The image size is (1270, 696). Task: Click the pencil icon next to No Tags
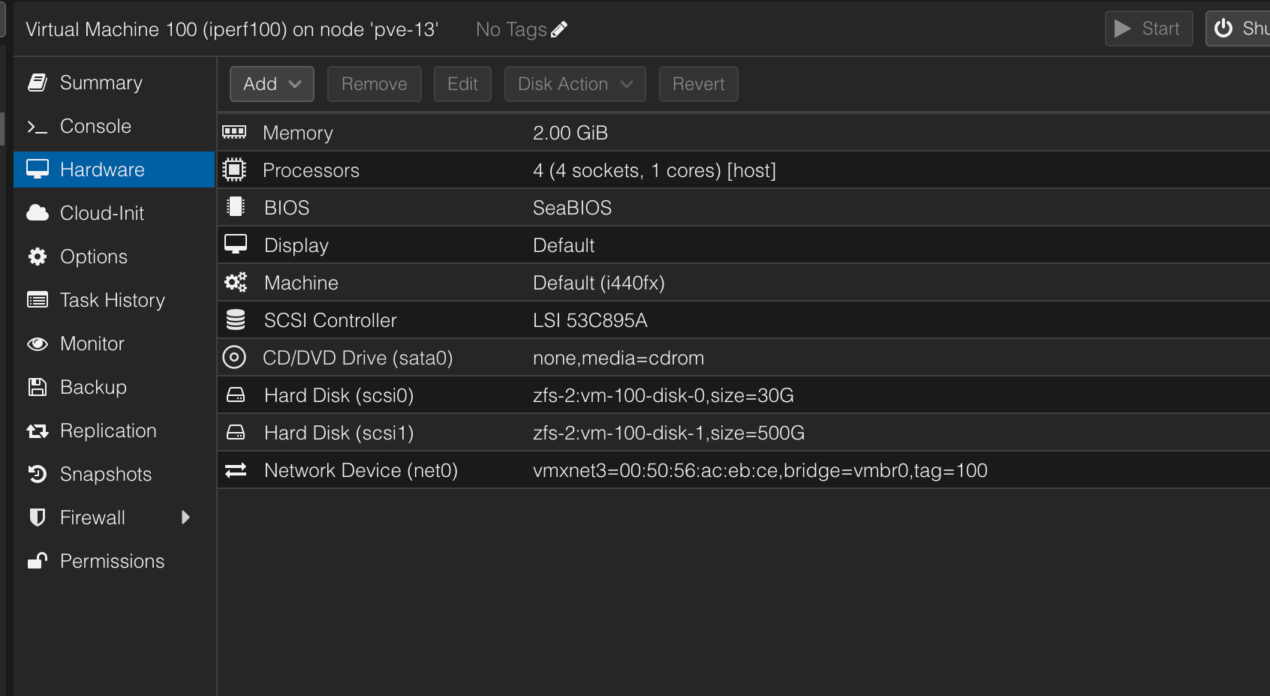[x=558, y=29]
